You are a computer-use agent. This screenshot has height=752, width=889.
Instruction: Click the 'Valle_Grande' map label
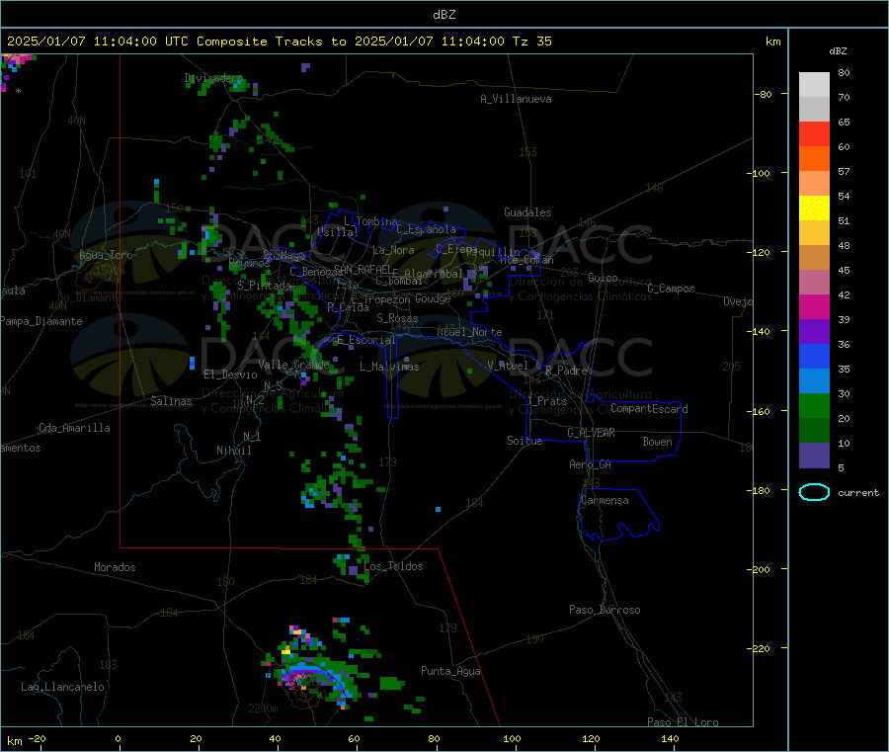coord(293,365)
